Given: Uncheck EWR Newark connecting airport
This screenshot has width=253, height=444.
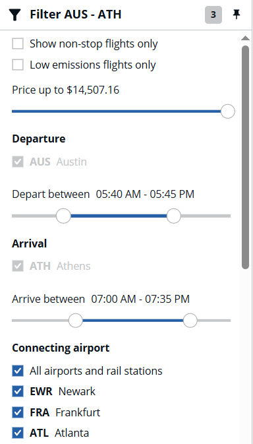Looking at the screenshot, I should [18, 391].
